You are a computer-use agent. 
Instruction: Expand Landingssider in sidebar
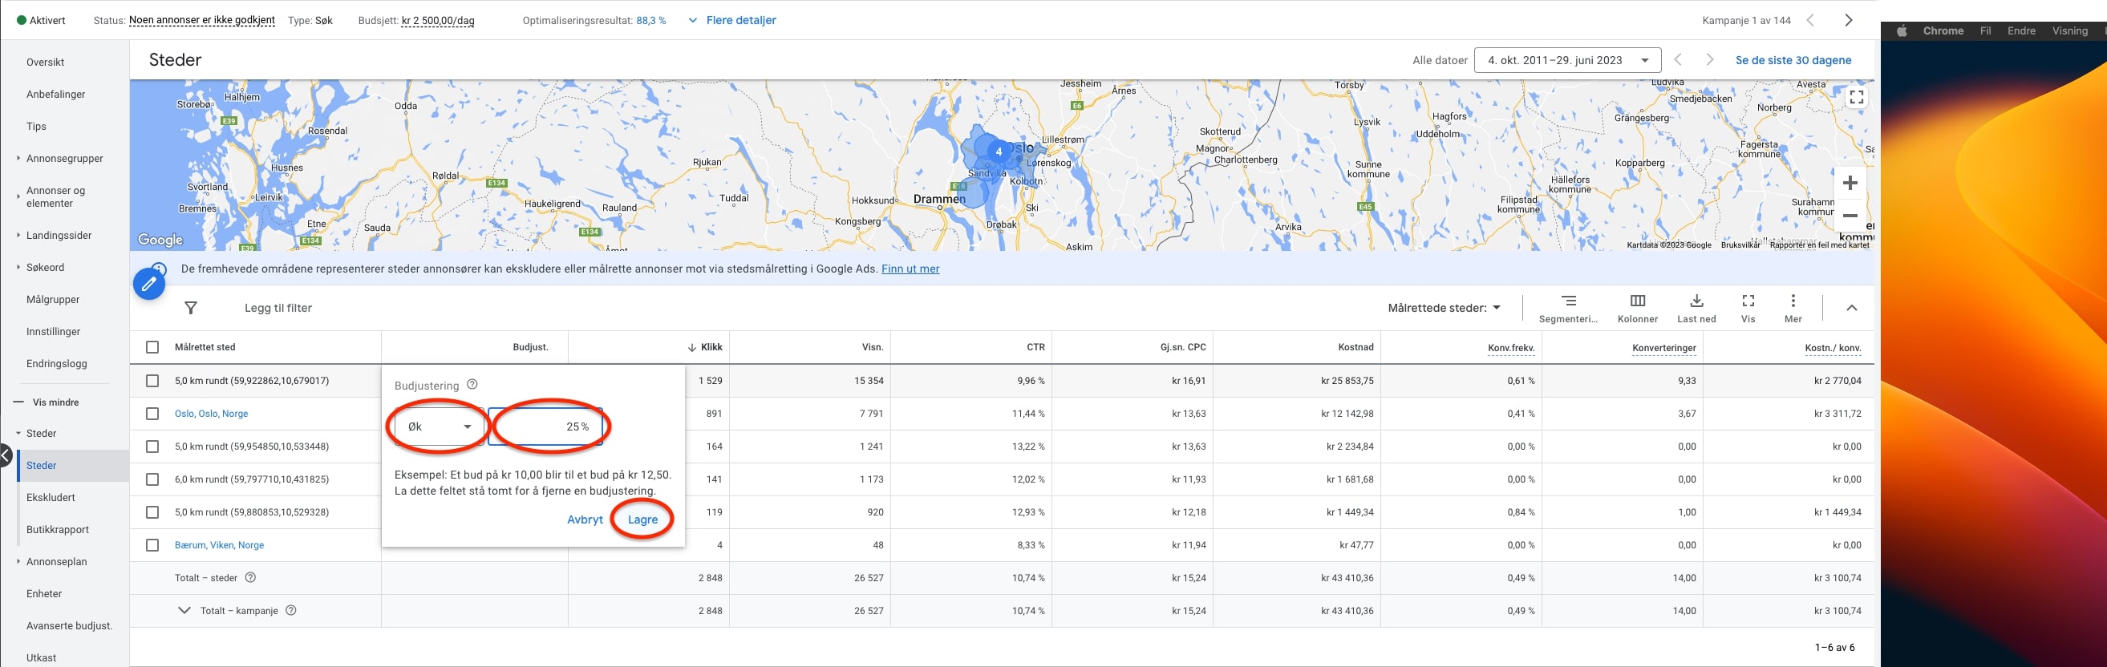[x=18, y=236]
